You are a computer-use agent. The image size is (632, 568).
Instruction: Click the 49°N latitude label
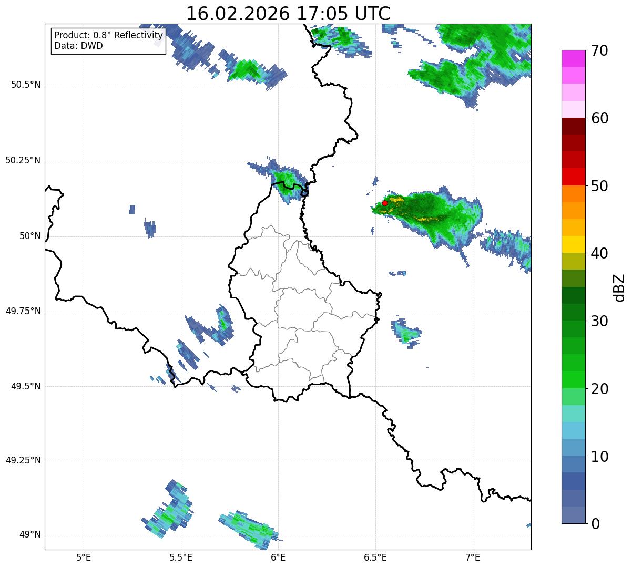[30, 535]
